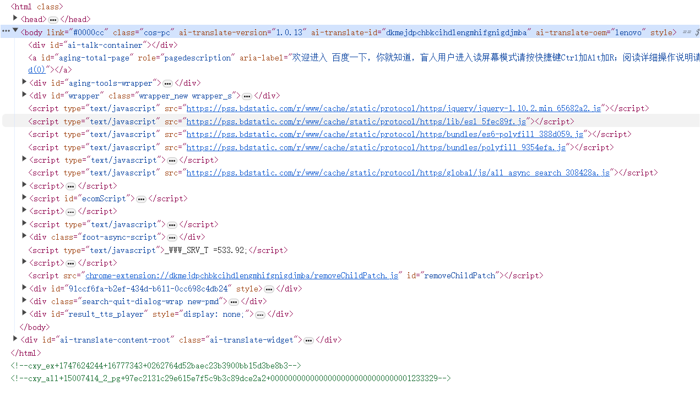Click the ai-translate-id attribute value
Screen dimensions: 700x402
[458, 32]
